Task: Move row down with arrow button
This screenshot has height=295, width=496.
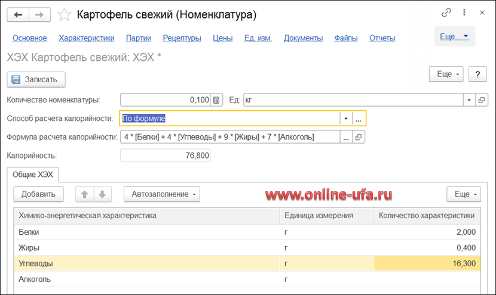Action: (102, 194)
